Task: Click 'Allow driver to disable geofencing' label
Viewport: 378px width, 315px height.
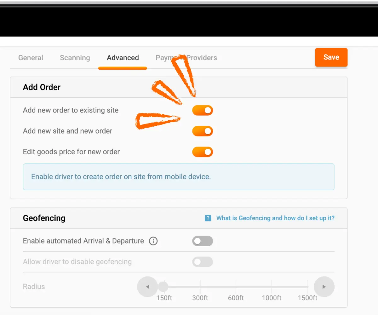Action: 77,262
